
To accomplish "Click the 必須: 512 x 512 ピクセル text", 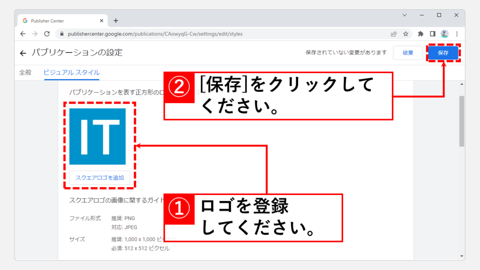I will (140, 248).
